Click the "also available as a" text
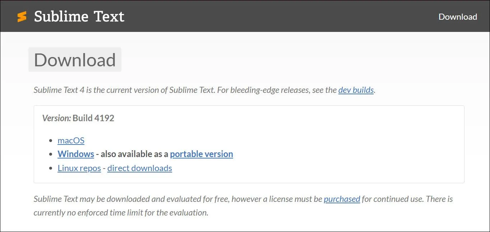 pos(134,154)
